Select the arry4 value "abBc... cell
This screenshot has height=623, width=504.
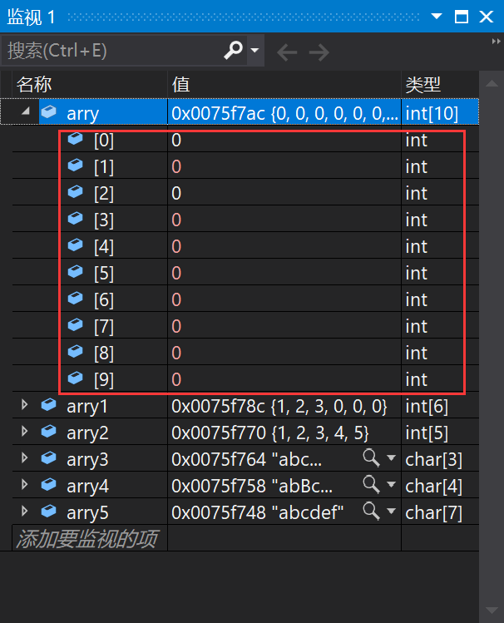point(284,486)
